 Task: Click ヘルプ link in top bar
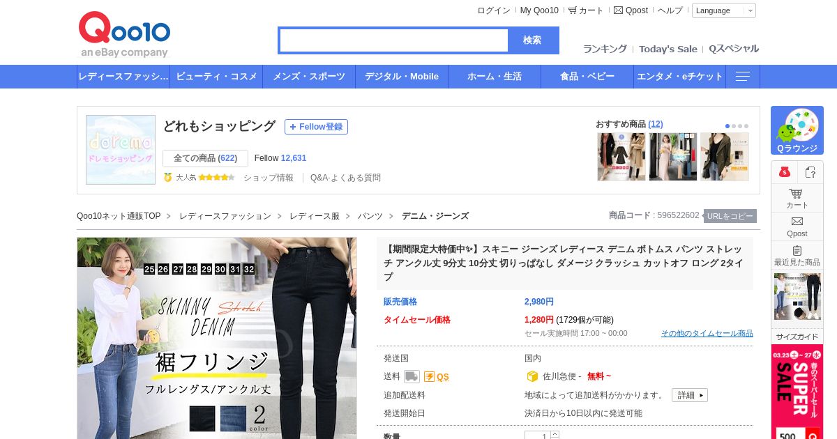point(670,10)
